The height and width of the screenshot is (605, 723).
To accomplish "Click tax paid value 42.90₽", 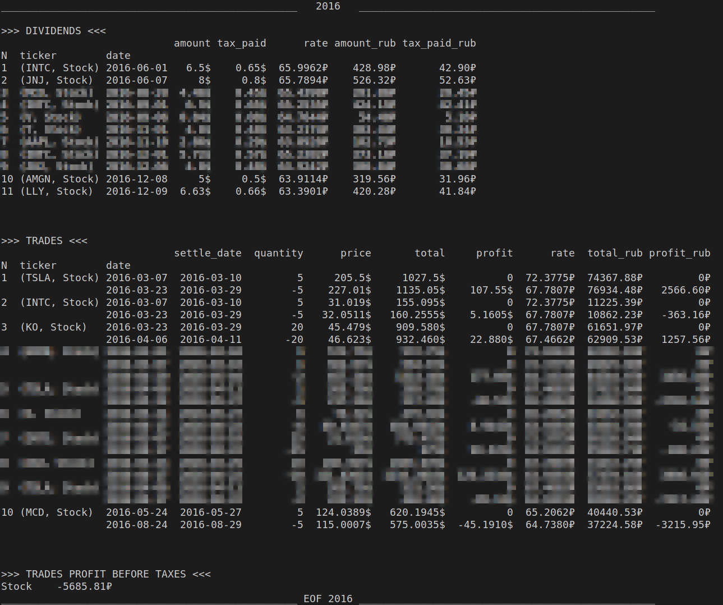I will click(x=458, y=68).
